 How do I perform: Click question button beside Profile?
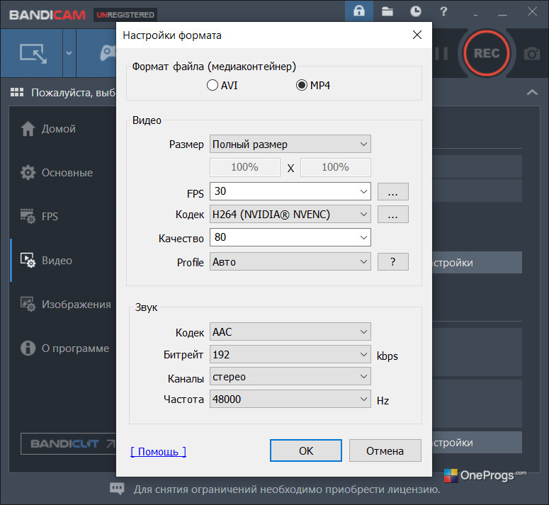pos(393,262)
